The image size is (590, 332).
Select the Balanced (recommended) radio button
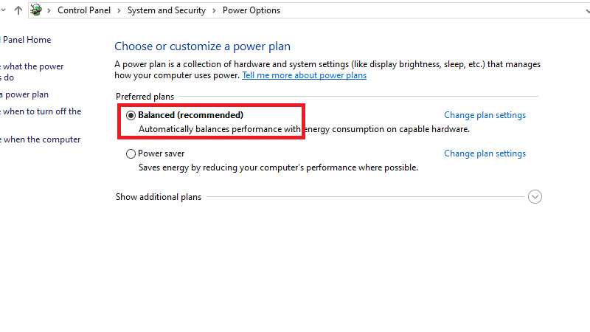pyautogui.click(x=131, y=116)
